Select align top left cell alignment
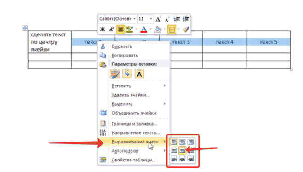This screenshot has width=303, height=172. tap(174, 142)
